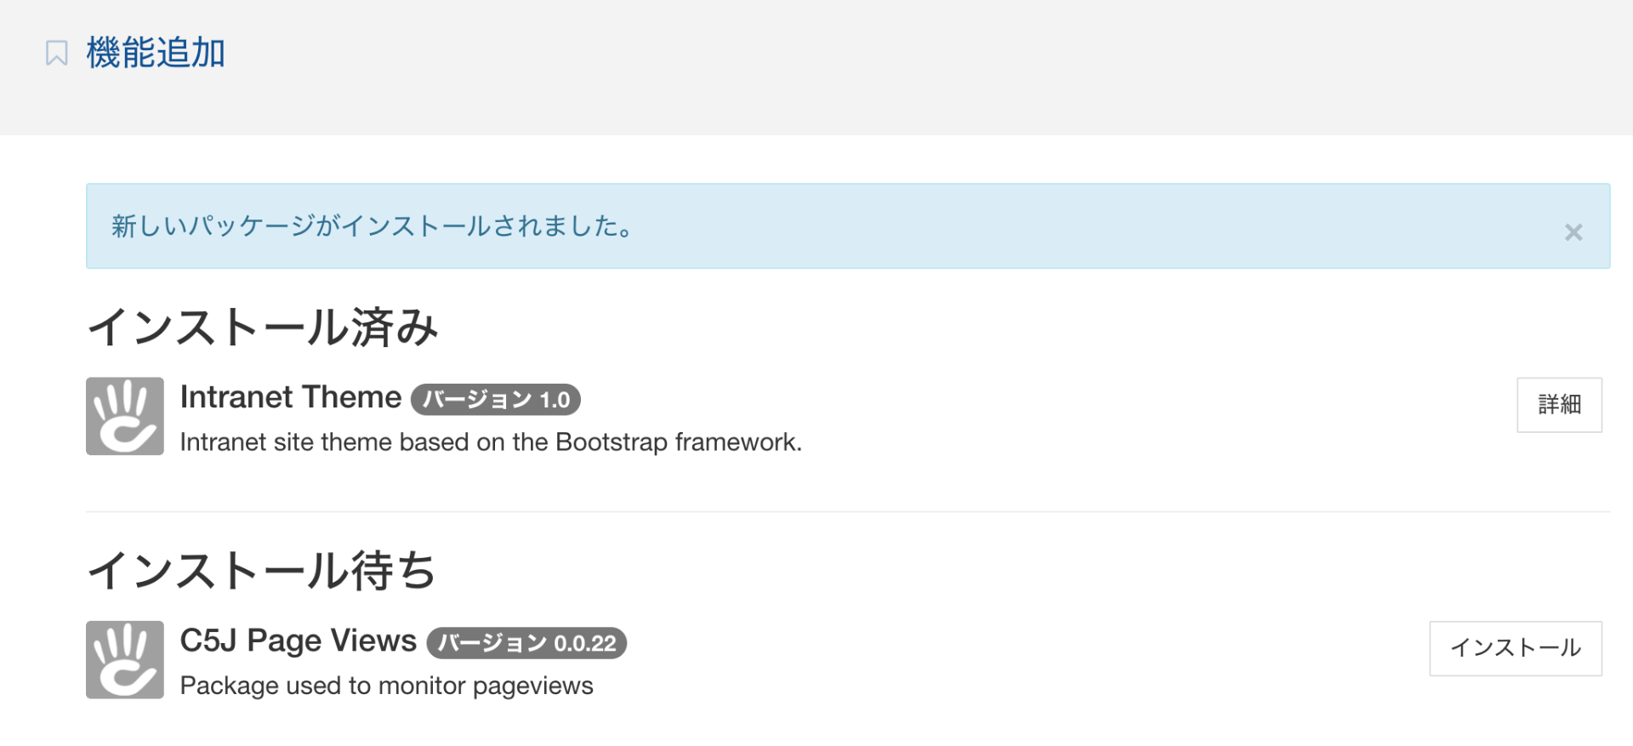This screenshot has height=746, width=1633.
Task: Click the バージョン 0.0.22 badge
Action: point(526,643)
